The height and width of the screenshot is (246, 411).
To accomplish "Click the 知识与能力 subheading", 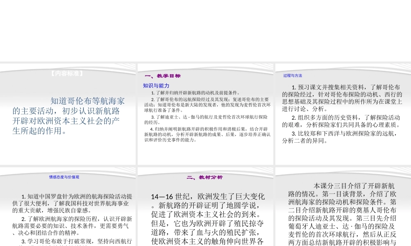I will [156, 86].
